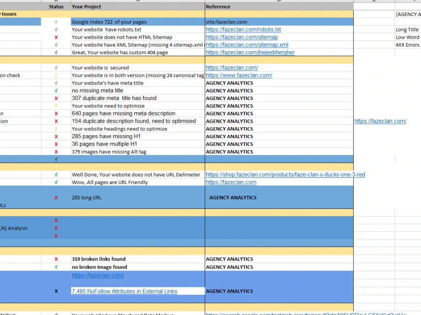Screen dimensions: 421x315
Task: Select 'Your website headings need to optimize' cell
Action: pos(138,129)
